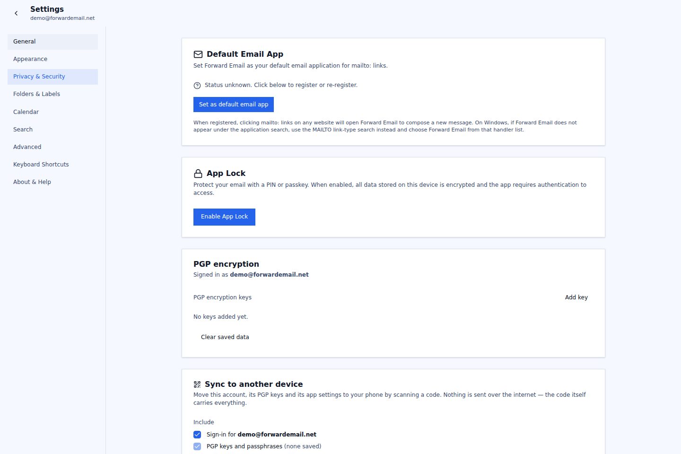Click the question mark status icon
This screenshot has height=454, width=681.
[197, 86]
